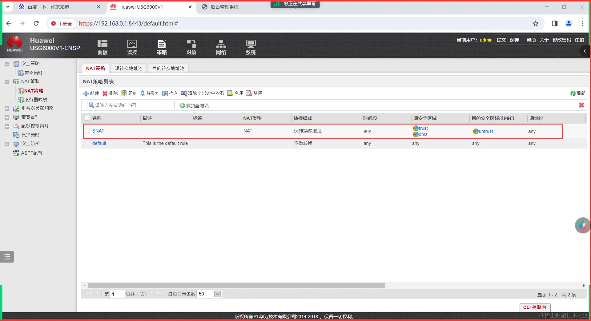
Task: Click the search query input field
Action: [x=131, y=105]
